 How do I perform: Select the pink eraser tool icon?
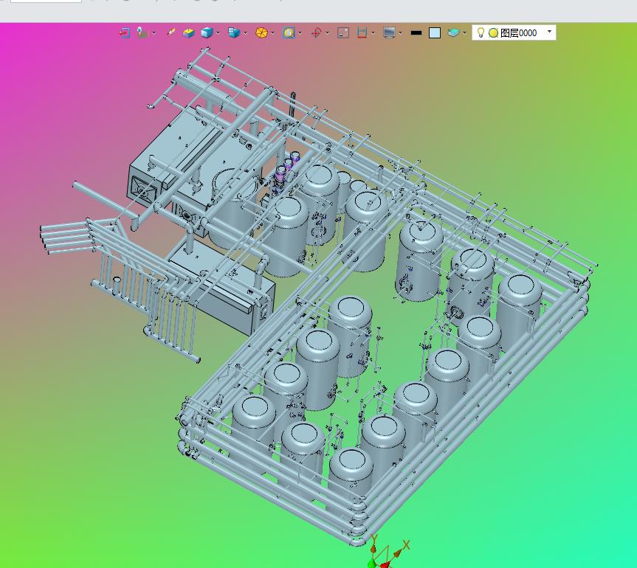tap(171, 32)
